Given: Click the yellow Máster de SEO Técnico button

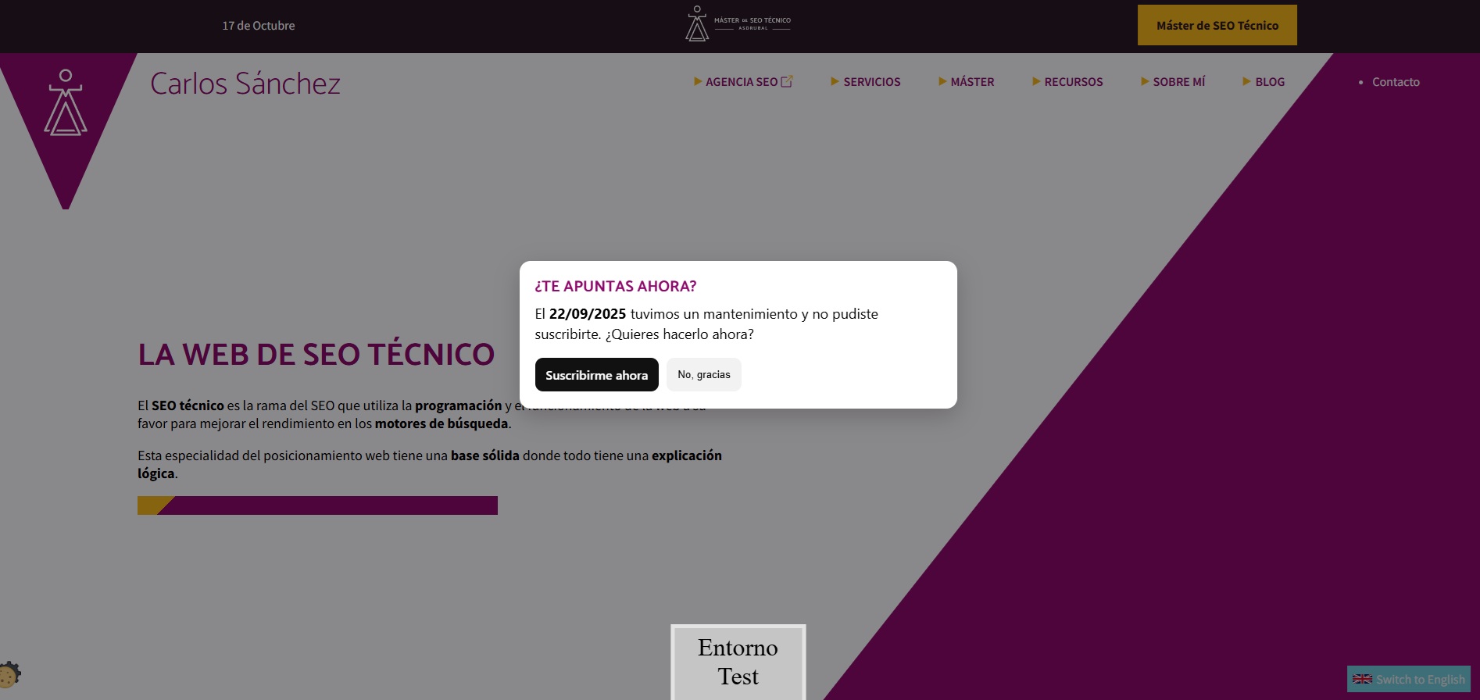Looking at the screenshot, I should (x=1217, y=25).
